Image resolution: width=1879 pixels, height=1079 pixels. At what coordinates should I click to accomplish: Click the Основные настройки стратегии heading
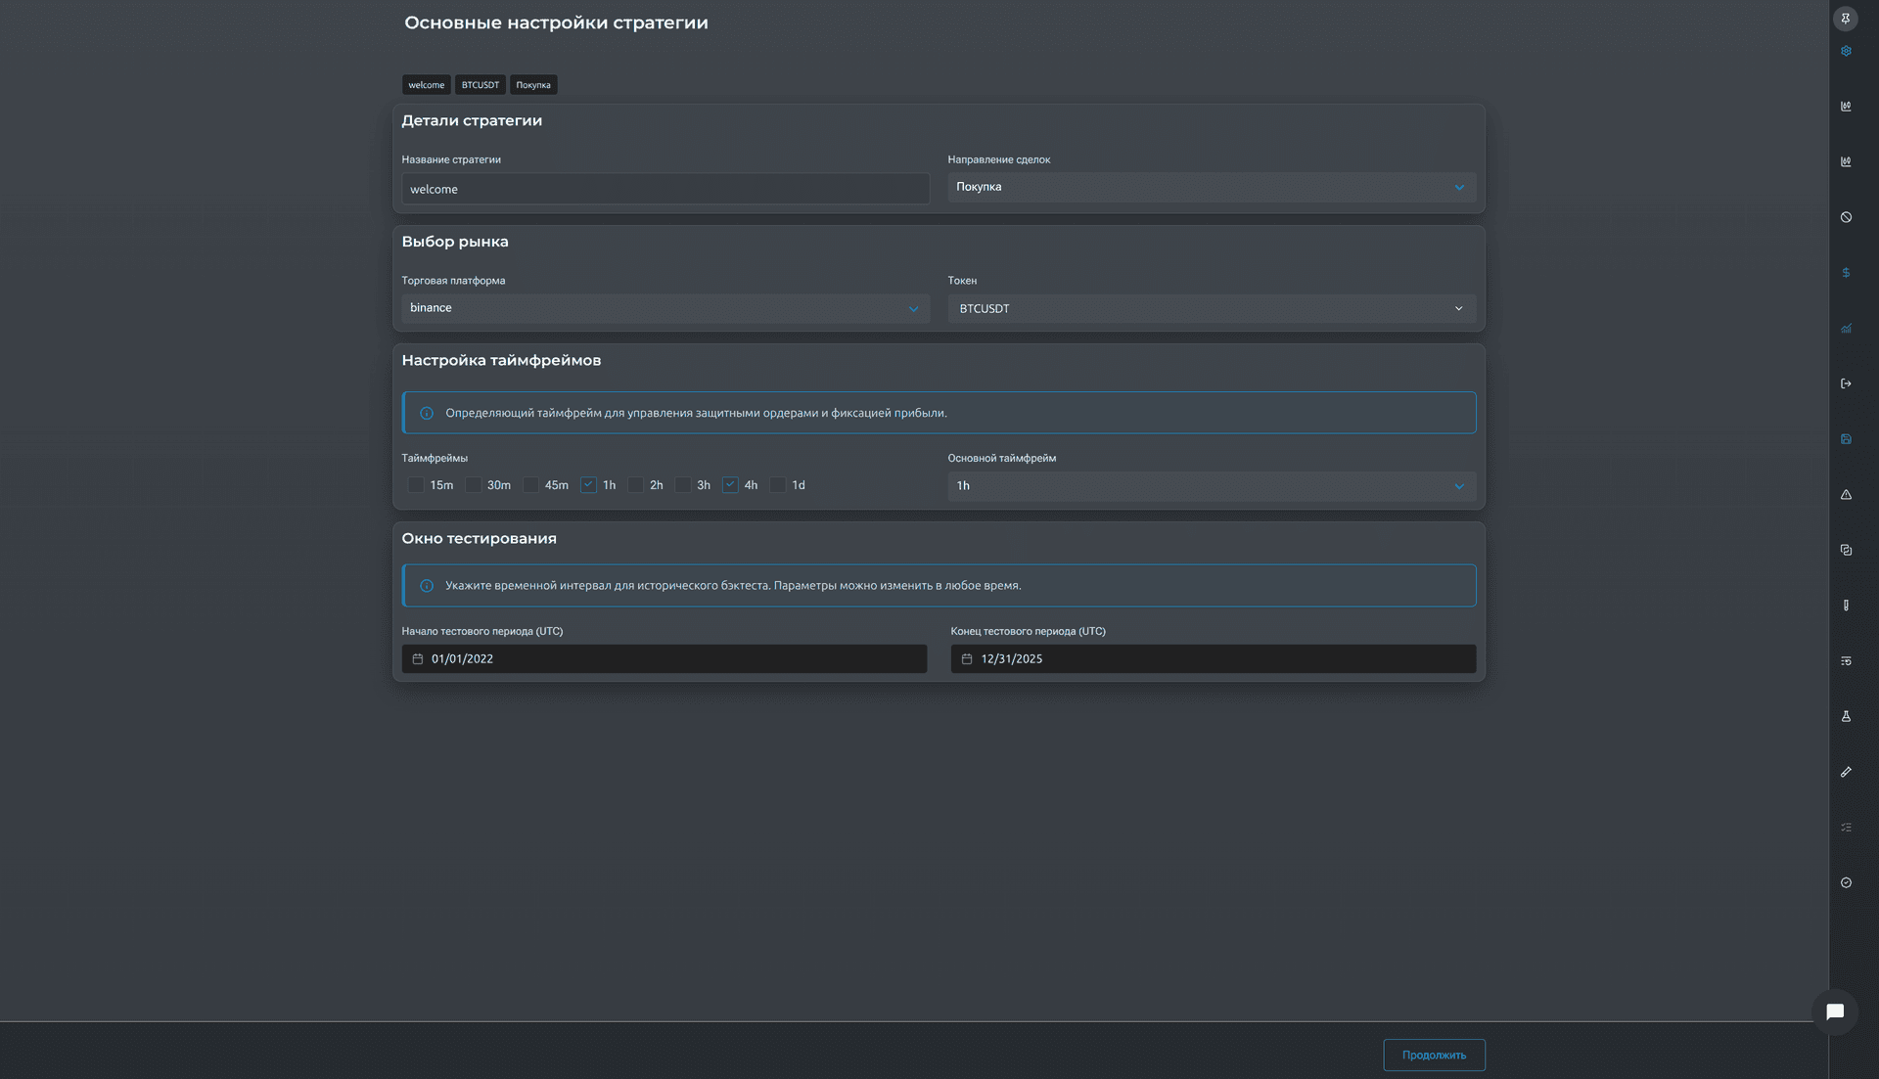tap(556, 22)
